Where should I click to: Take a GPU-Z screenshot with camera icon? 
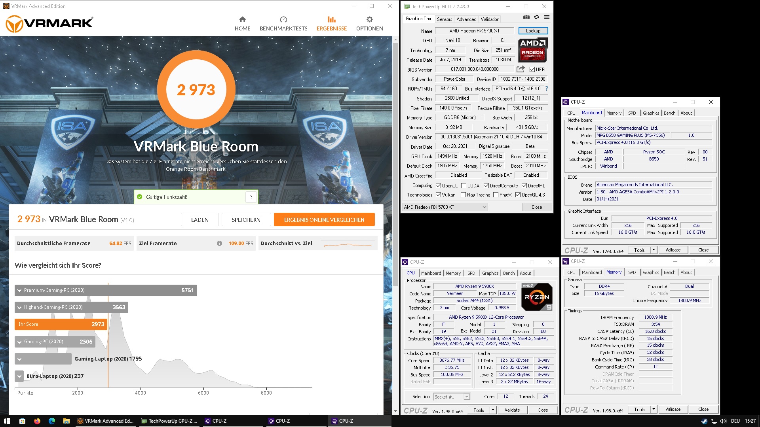pos(526,17)
